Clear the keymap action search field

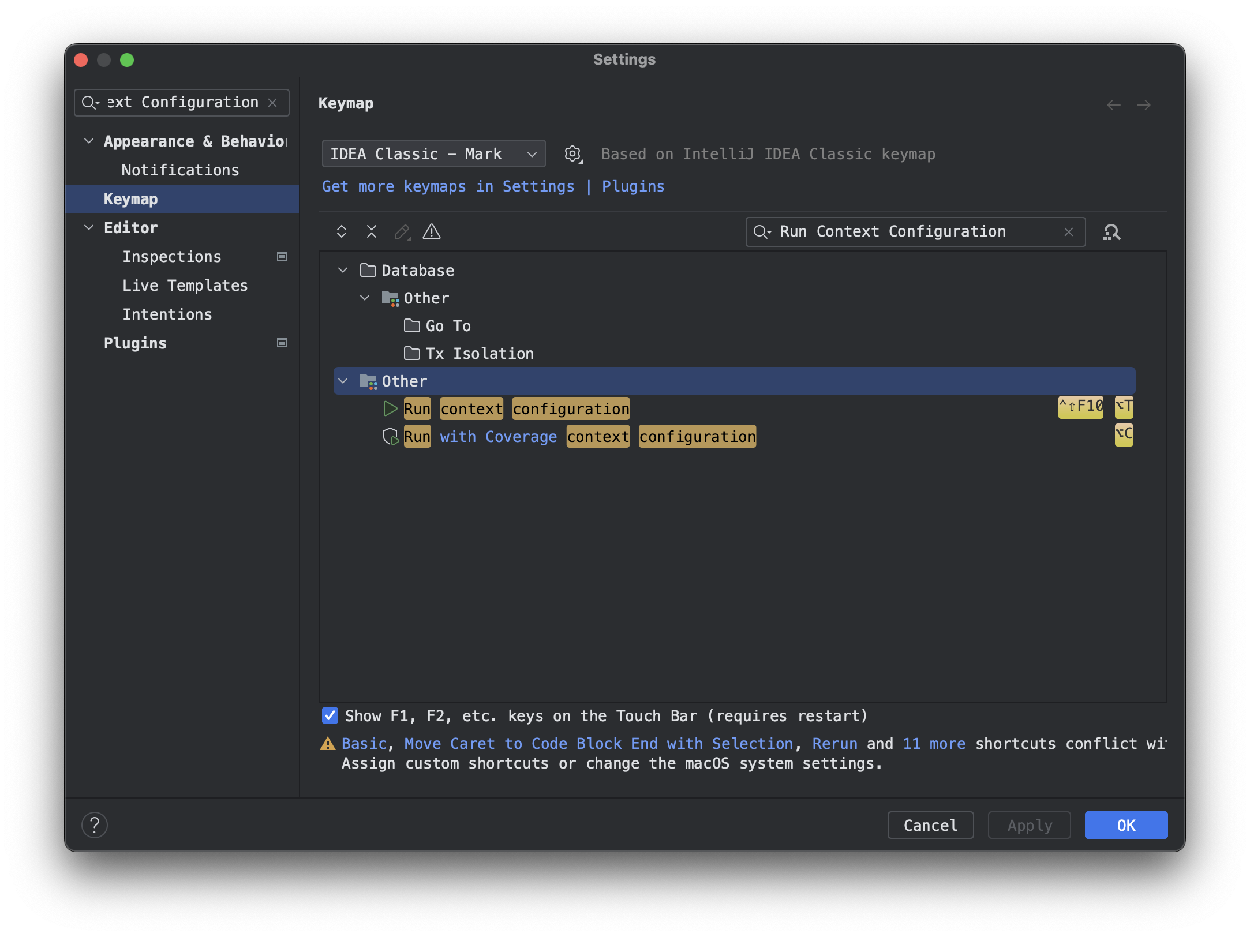[1069, 232]
